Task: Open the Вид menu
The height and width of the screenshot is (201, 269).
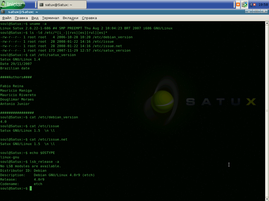Action: (35, 18)
